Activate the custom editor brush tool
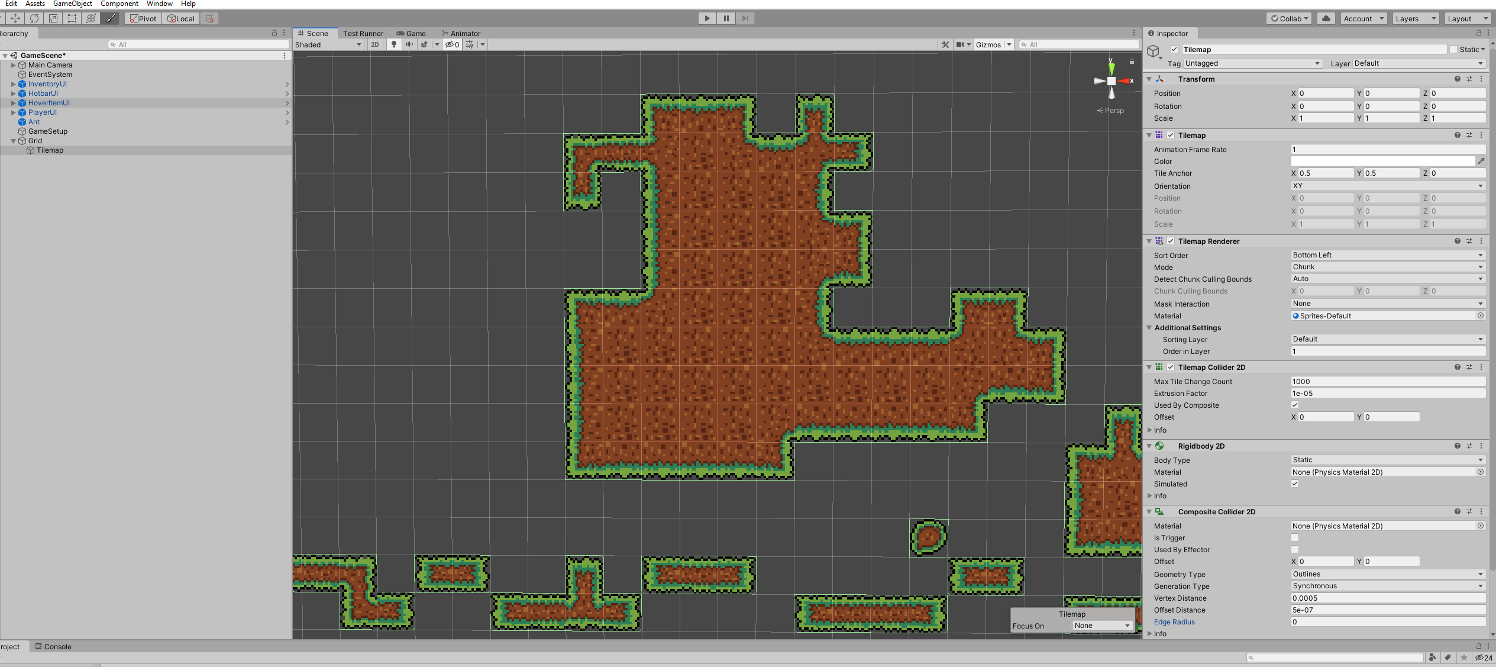The image size is (1496, 667). click(x=110, y=18)
